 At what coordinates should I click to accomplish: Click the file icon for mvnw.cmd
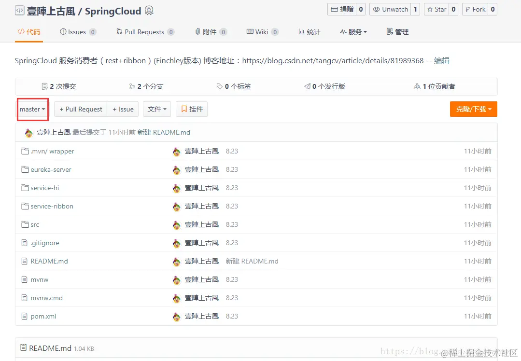24,298
